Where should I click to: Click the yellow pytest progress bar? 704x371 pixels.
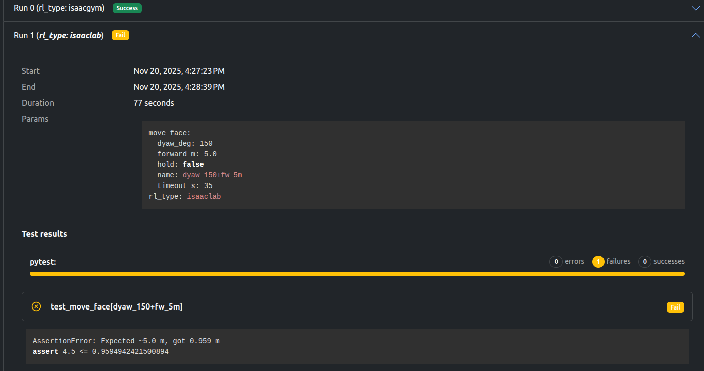coord(357,274)
